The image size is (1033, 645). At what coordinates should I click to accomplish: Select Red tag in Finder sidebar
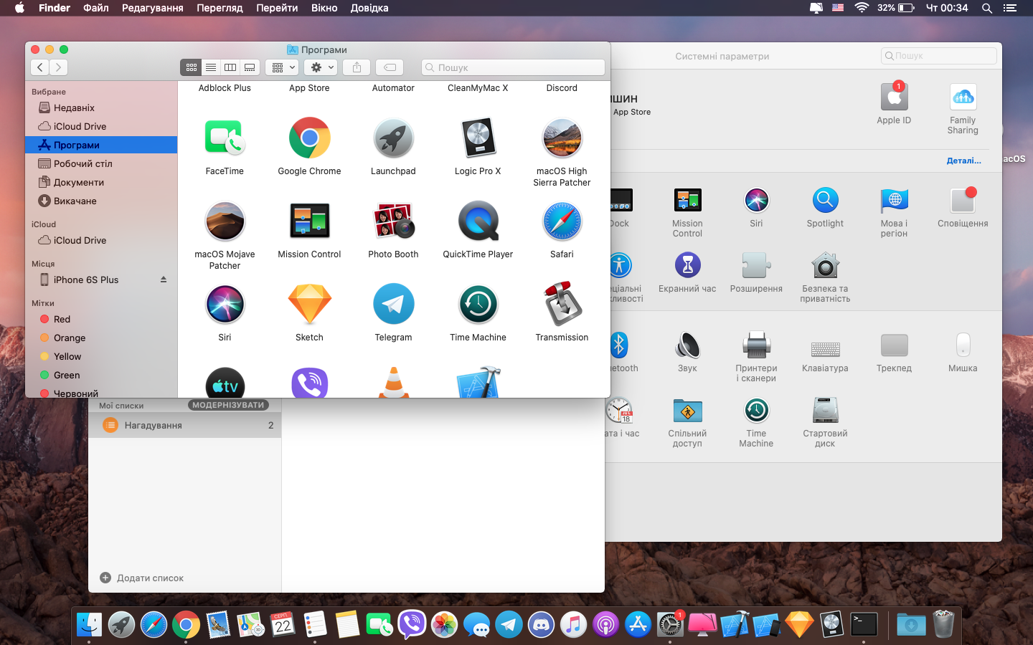(x=101, y=319)
